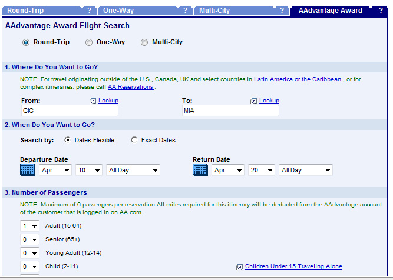Click '3. Number of Passengers' heading
This screenshot has width=393, height=280.
coord(46,192)
